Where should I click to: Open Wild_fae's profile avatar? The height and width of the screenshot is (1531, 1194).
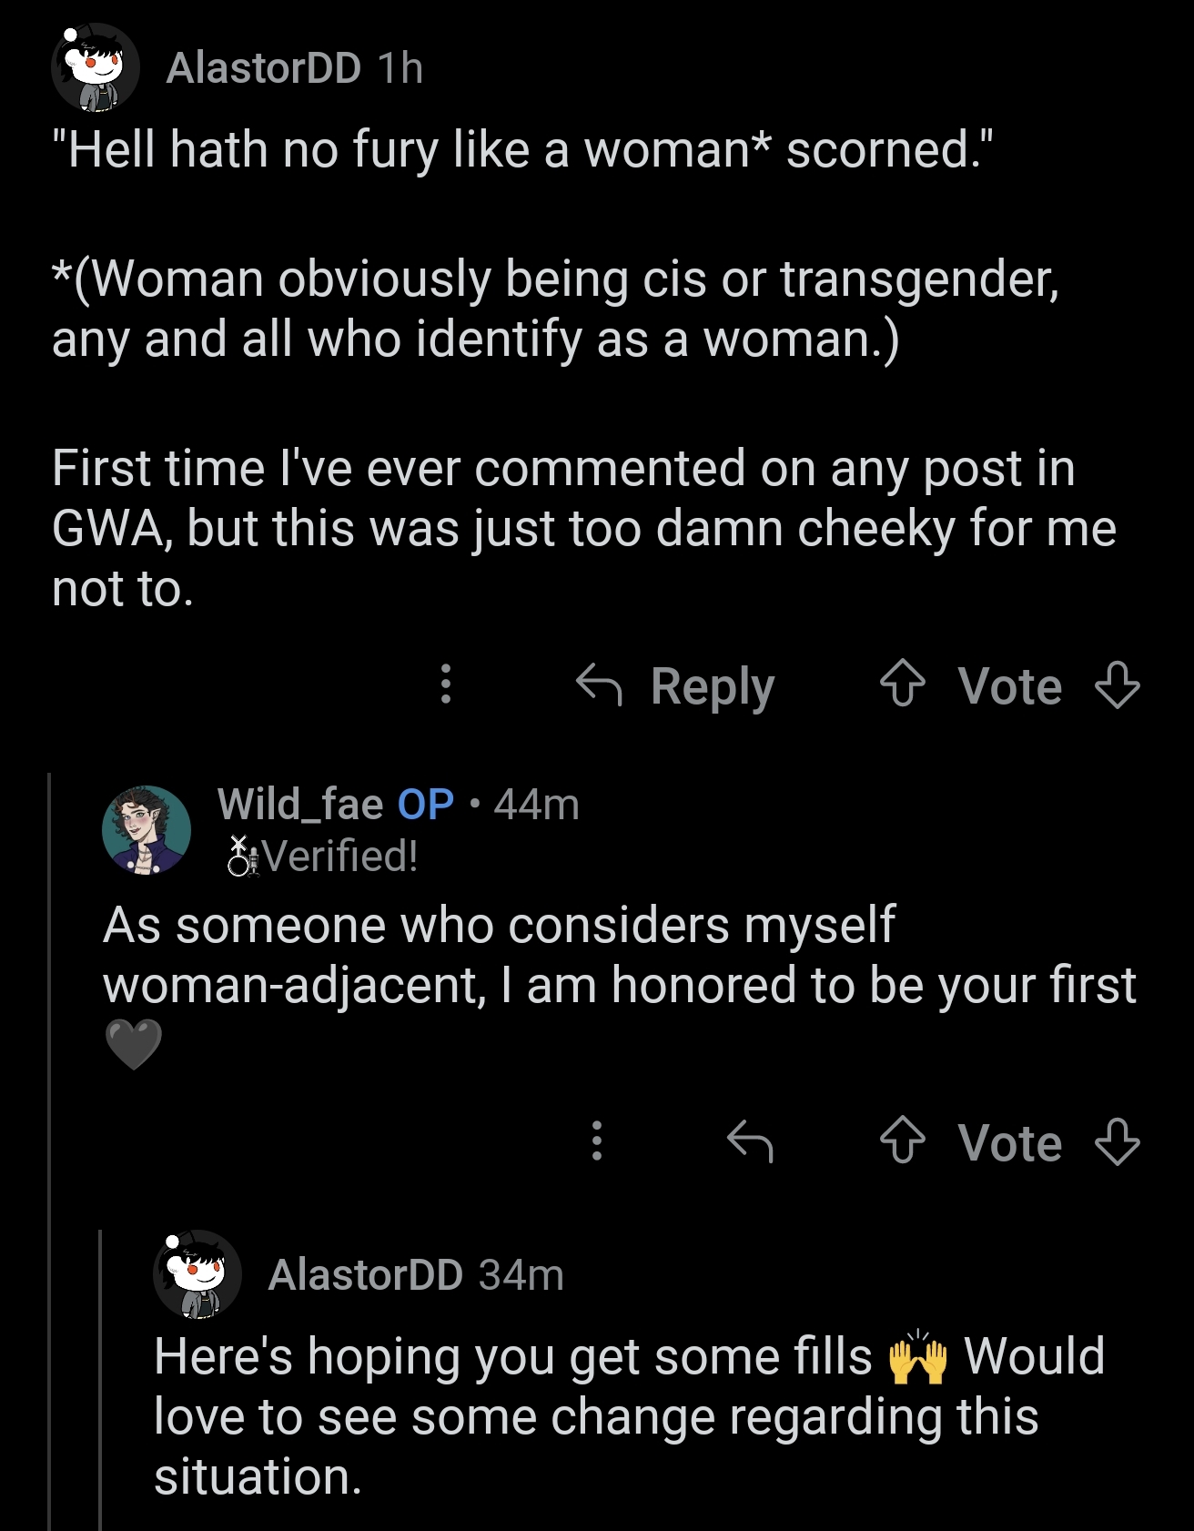point(147,829)
